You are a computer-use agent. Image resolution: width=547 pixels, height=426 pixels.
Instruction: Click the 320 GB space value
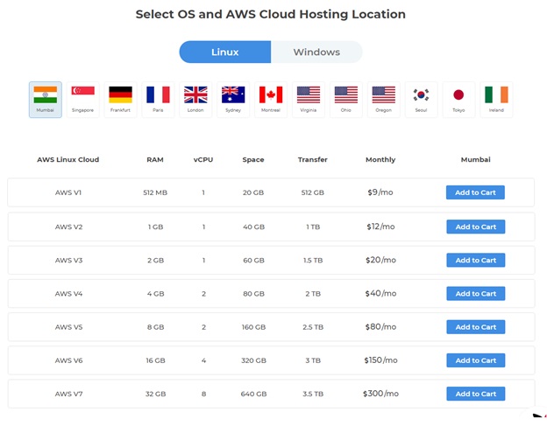(253, 360)
